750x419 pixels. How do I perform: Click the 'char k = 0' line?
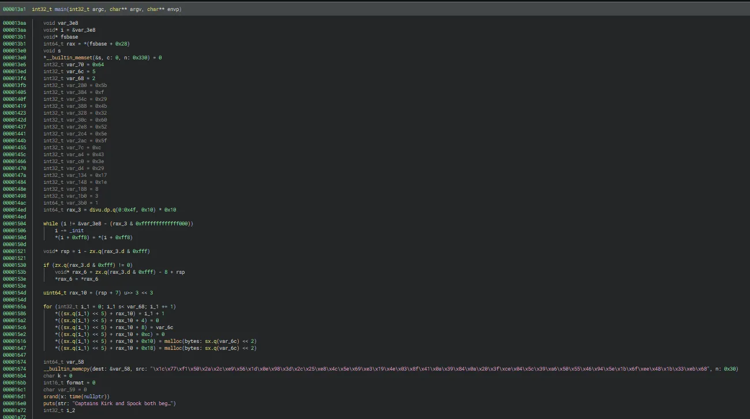point(58,376)
